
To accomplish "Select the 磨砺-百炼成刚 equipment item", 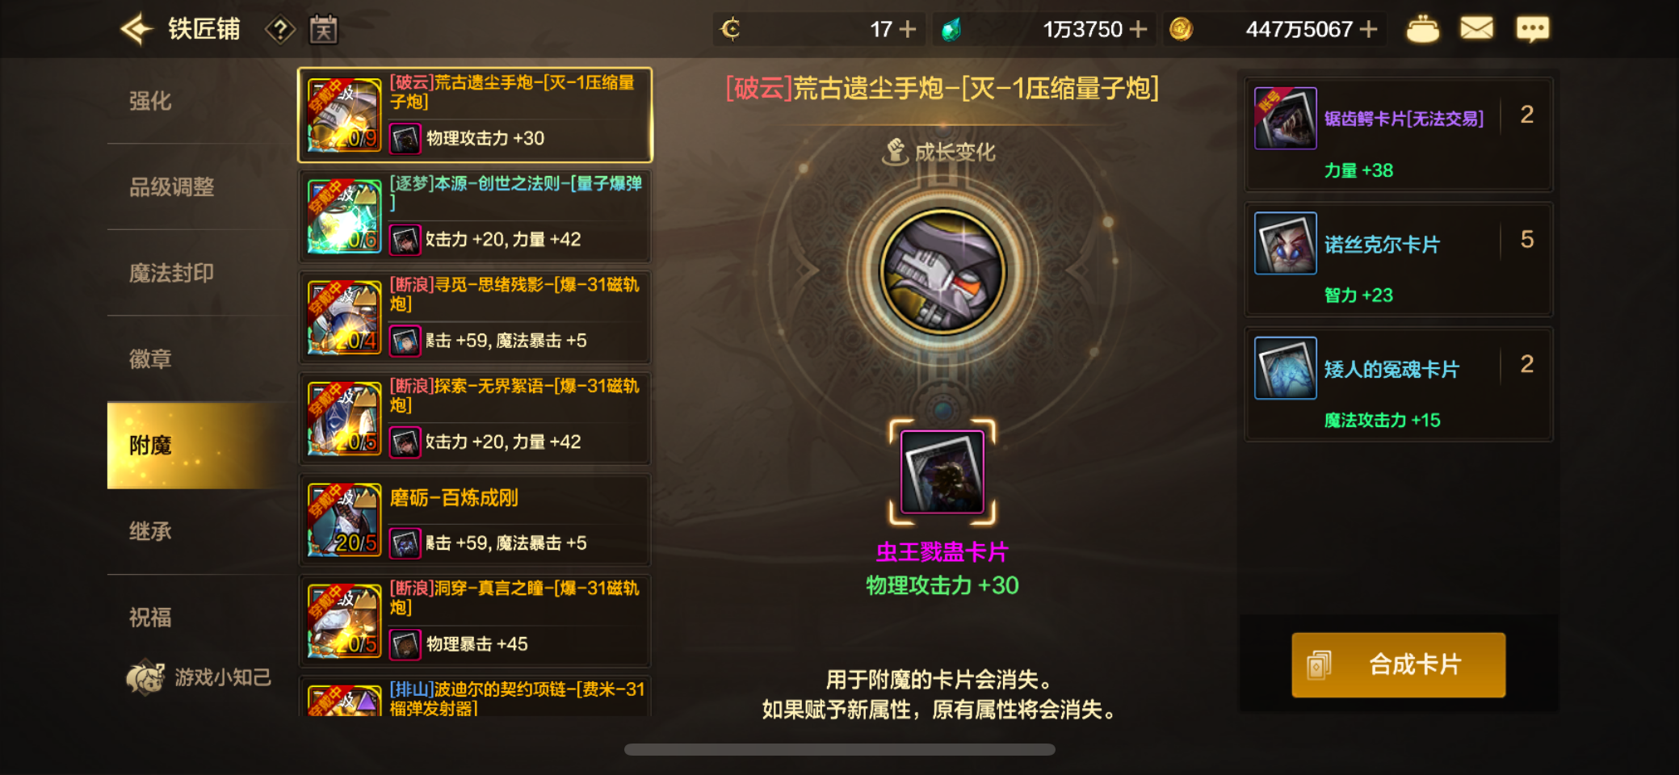I will tap(475, 520).
